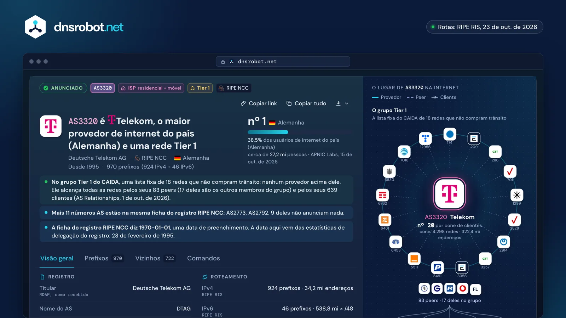Select the ANUNCIADO status badge
Image resolution: width=566 pixels, height=318 pixels.
(63, 88)
